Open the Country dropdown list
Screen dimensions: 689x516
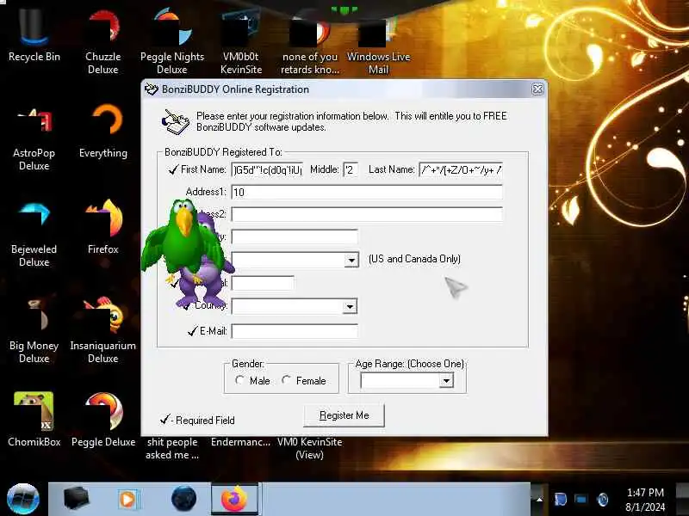coord(350,306)
